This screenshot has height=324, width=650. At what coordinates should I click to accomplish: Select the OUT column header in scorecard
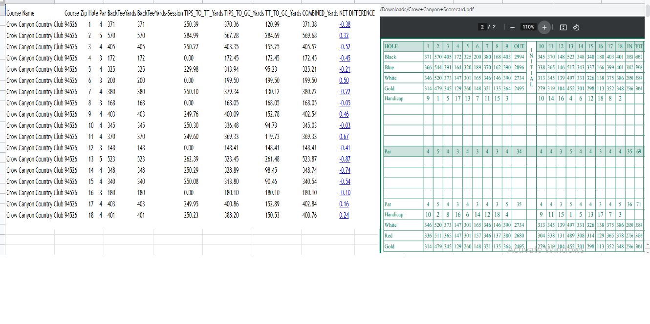(520, 46)
